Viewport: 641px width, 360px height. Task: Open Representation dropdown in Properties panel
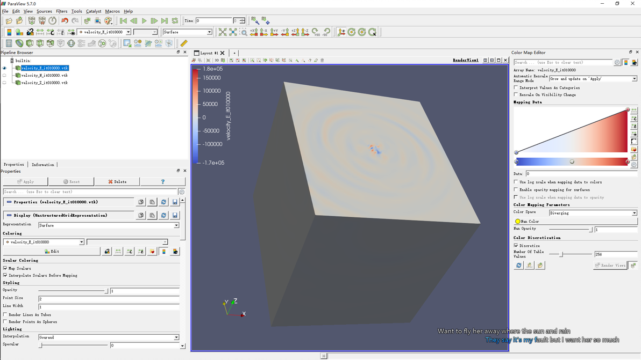point(109,225)
